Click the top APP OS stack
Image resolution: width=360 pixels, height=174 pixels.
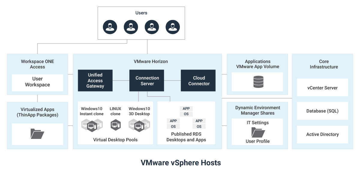pos(186,111)
